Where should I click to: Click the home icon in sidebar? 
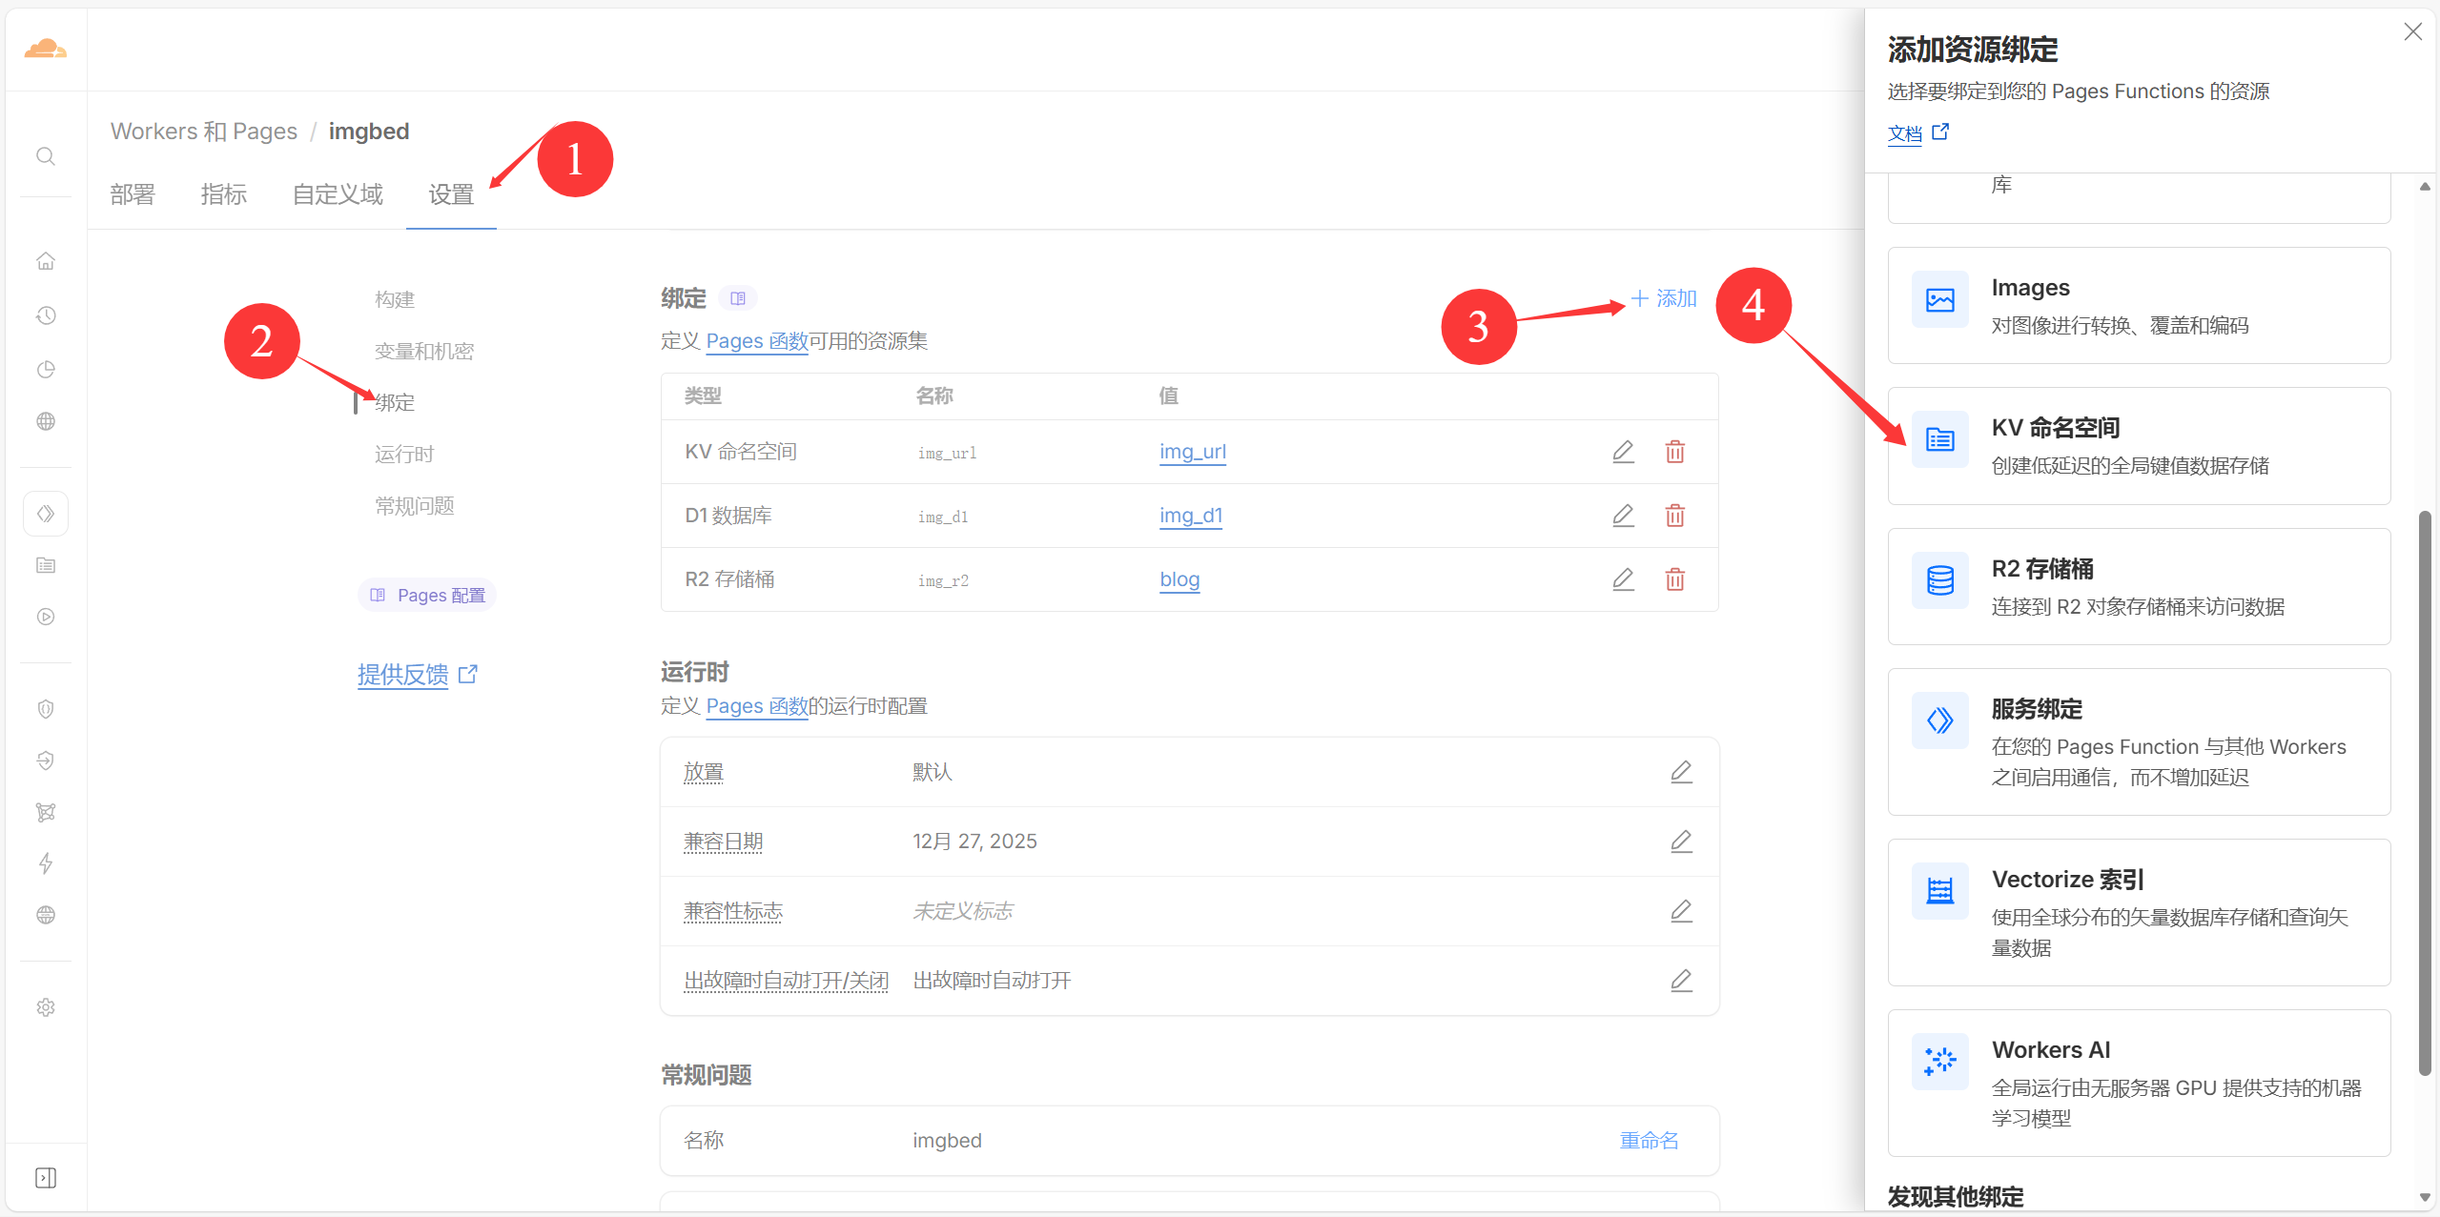(x=45, y=261)
